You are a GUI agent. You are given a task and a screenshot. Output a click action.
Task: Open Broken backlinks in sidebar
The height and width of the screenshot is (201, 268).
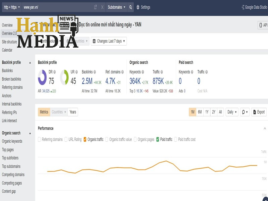point(11,79)
